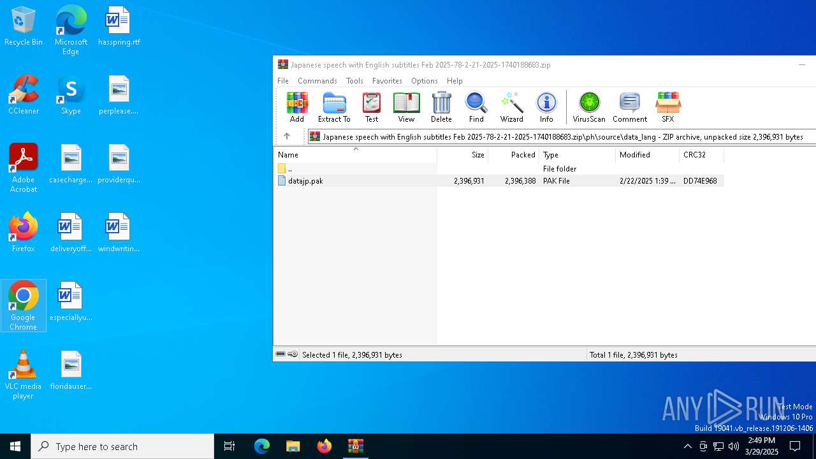The image size is (816, 459).
Task: Open the Wizard tool
Action: pos(511,107)
